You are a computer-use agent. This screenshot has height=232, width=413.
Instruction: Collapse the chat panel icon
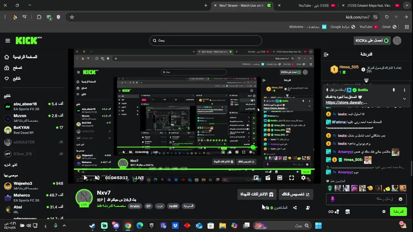[326, 54]
